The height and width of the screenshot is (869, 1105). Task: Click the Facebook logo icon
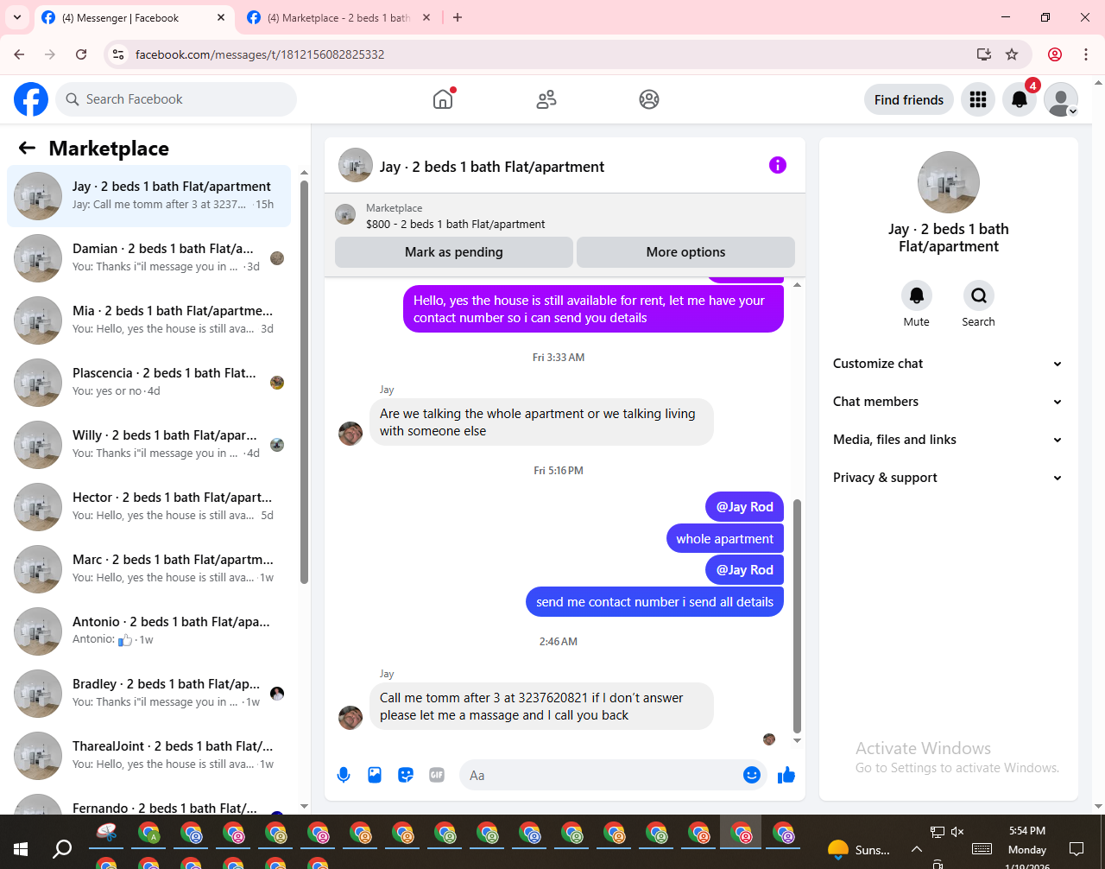click(x=31, y=99)
